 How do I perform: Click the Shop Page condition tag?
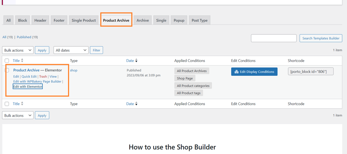[185, 78]
